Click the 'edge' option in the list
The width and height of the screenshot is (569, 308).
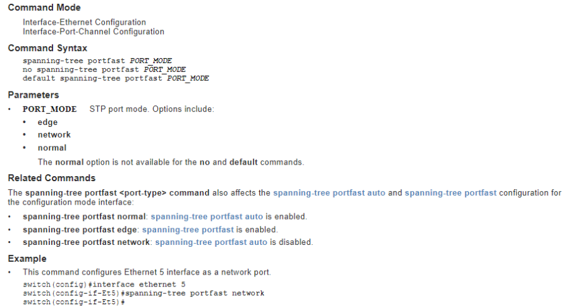47,122
